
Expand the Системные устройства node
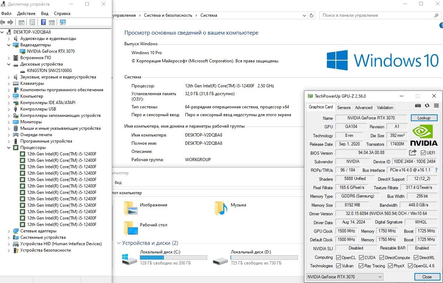tap(9, 237)
